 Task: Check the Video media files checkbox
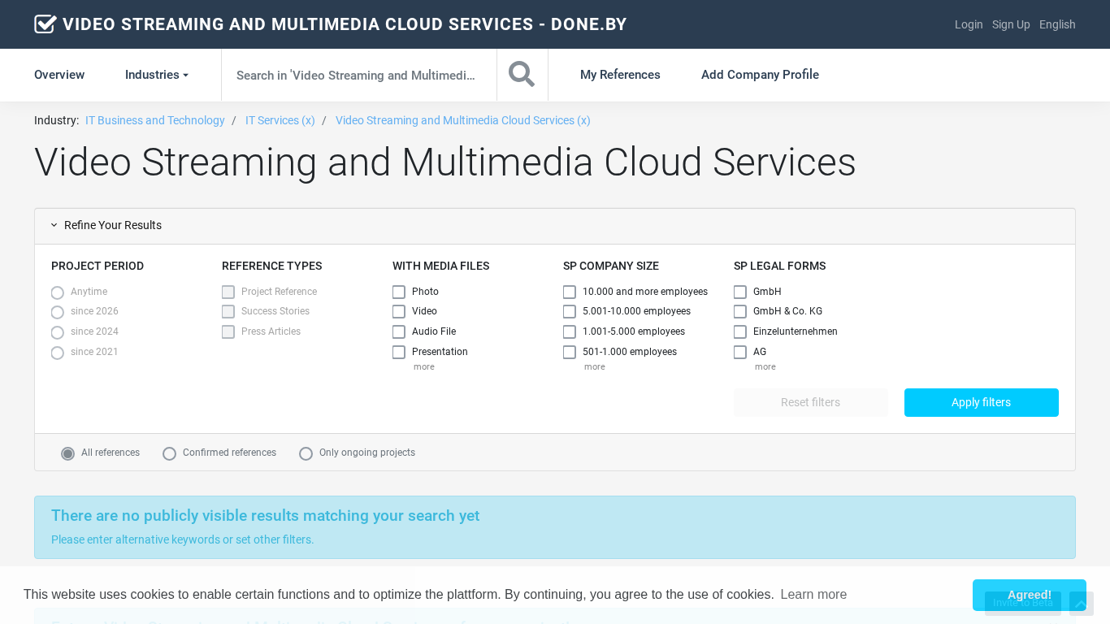[x=399, y=312]
